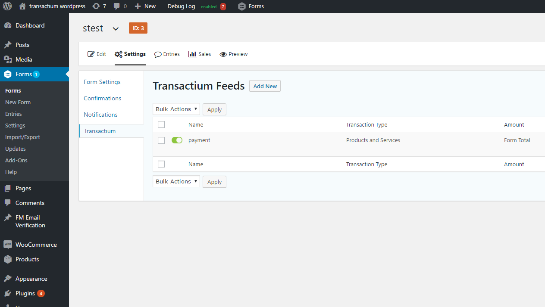545x307 pixels.
Task: Click the Pages icon in sidebar
Action: point(8,188)
